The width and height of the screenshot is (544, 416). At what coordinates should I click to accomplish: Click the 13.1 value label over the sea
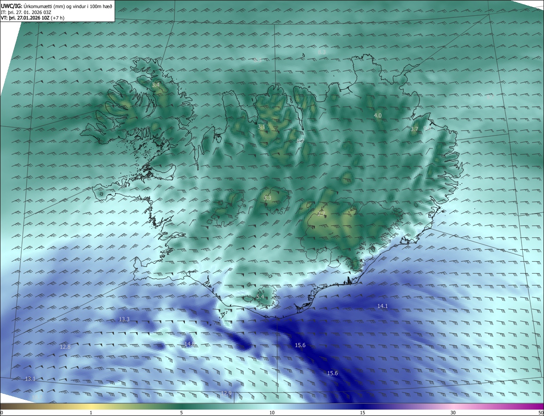(30, 379)
